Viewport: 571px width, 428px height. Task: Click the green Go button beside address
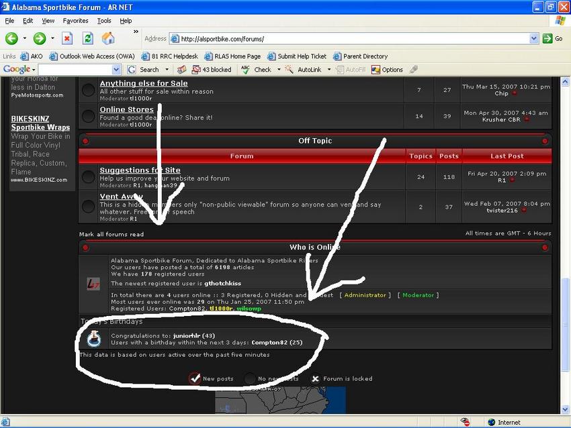[552, 38]
